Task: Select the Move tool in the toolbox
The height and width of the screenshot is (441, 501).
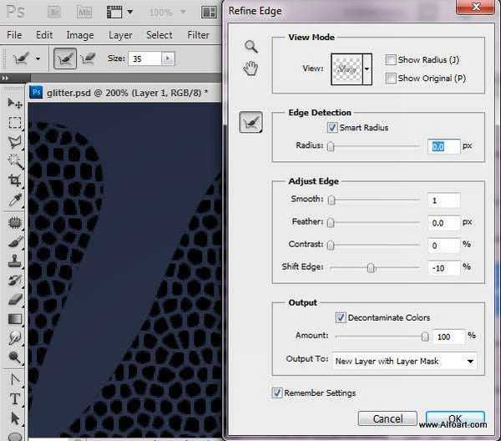Action: pos(14,103)
